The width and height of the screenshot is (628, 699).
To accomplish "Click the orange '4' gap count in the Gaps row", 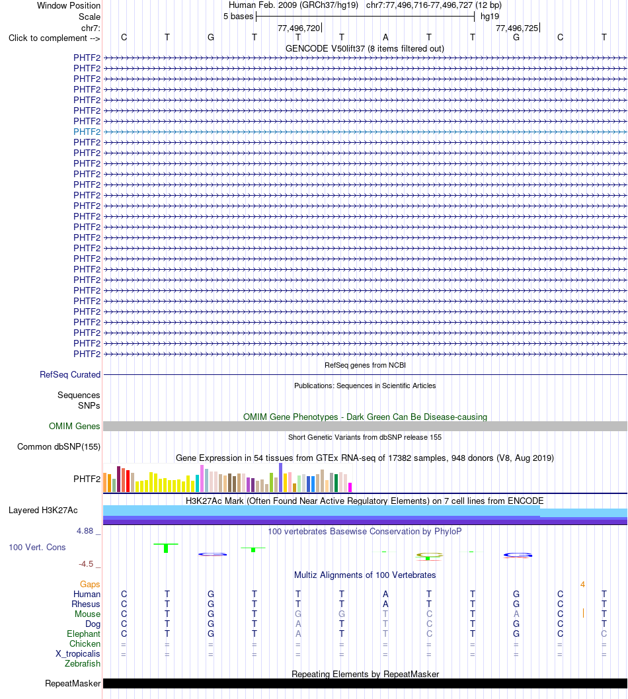I will pos(582,585).
